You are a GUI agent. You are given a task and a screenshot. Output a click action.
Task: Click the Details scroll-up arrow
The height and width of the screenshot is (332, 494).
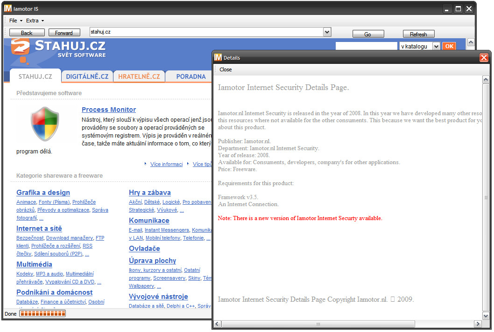(x=486, y=80)
